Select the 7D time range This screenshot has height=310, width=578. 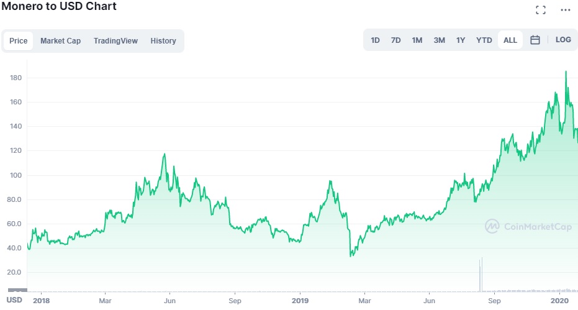[x=395, y=40]
